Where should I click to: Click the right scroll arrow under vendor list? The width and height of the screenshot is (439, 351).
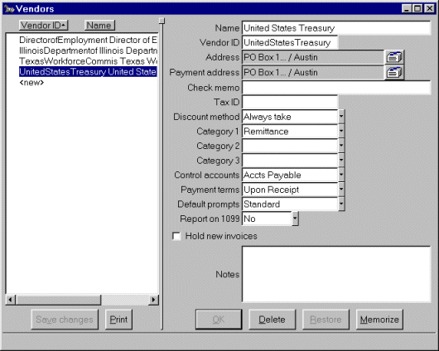[x=153, y=300]
